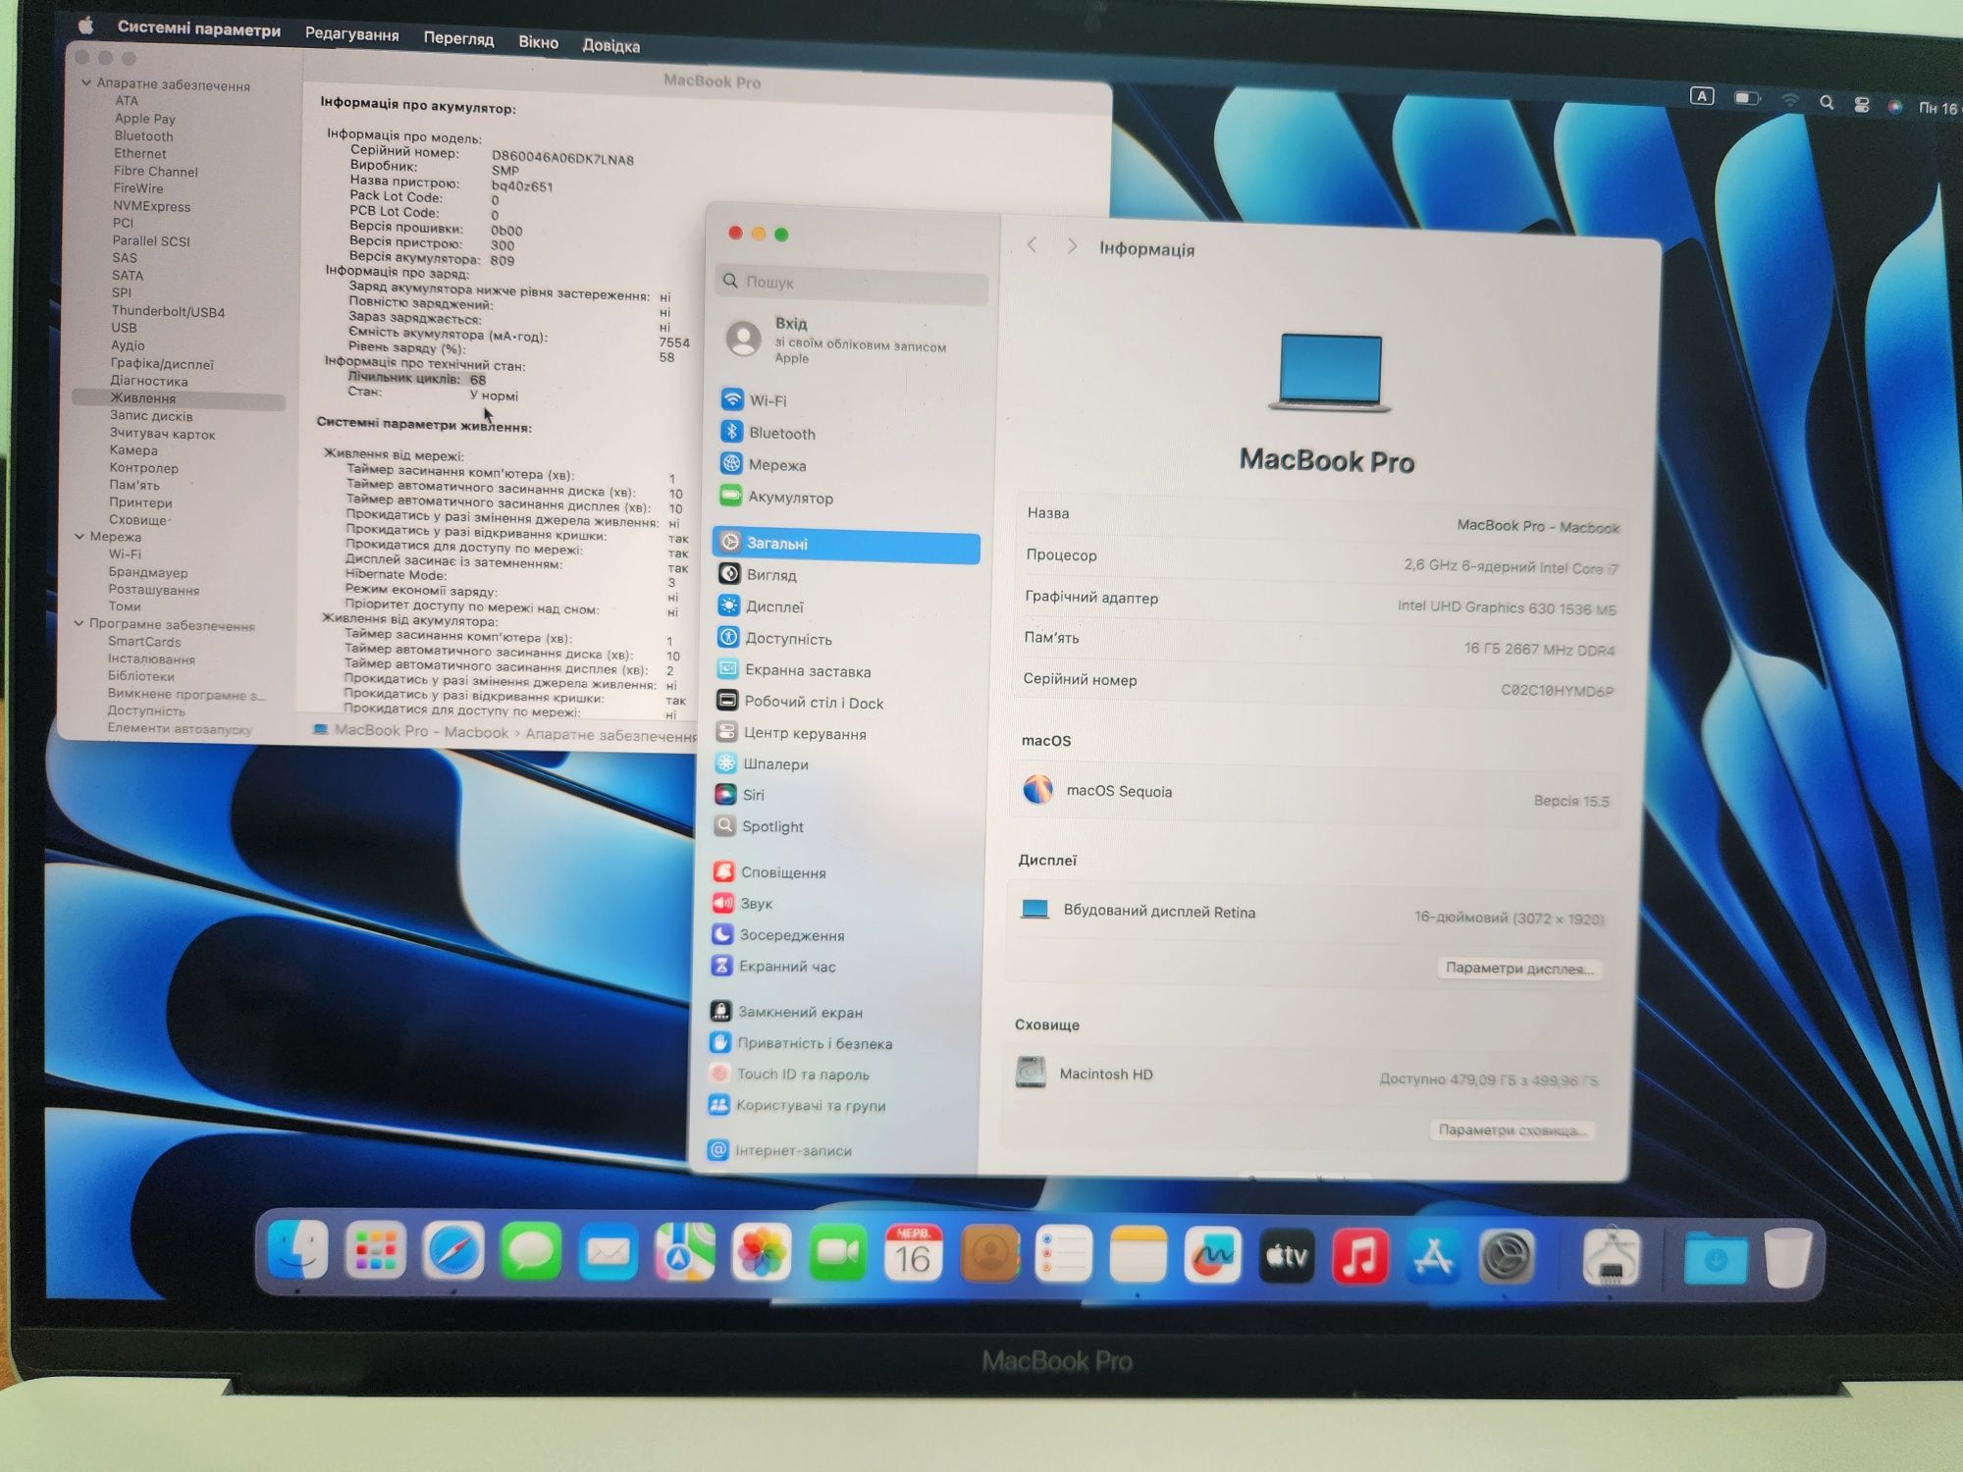Viewport: 1963px width, 1472px height.
Task: Open Вікно menu
Action: click(538, 42)
